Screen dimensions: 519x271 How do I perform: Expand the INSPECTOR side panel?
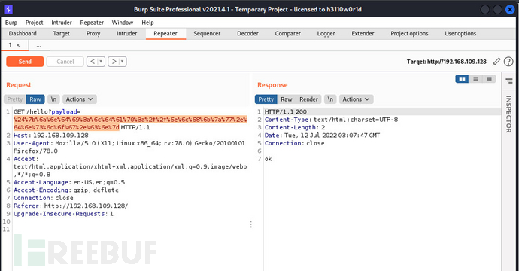pyautogui.click(x=508, y=114)
